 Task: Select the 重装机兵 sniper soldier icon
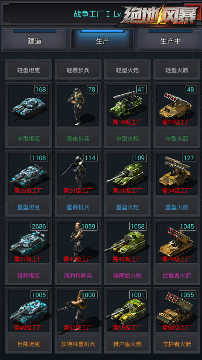[x=78, y=174]
